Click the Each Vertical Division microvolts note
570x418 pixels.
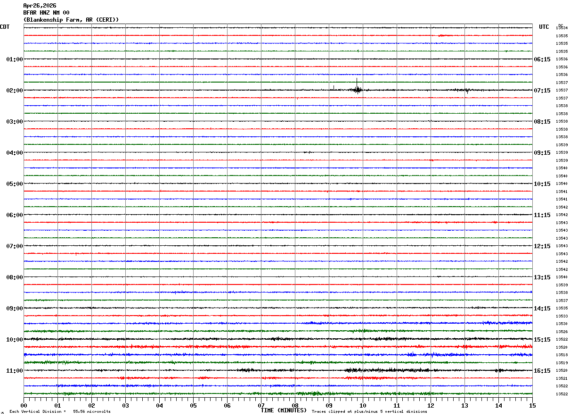click(60, 412)
